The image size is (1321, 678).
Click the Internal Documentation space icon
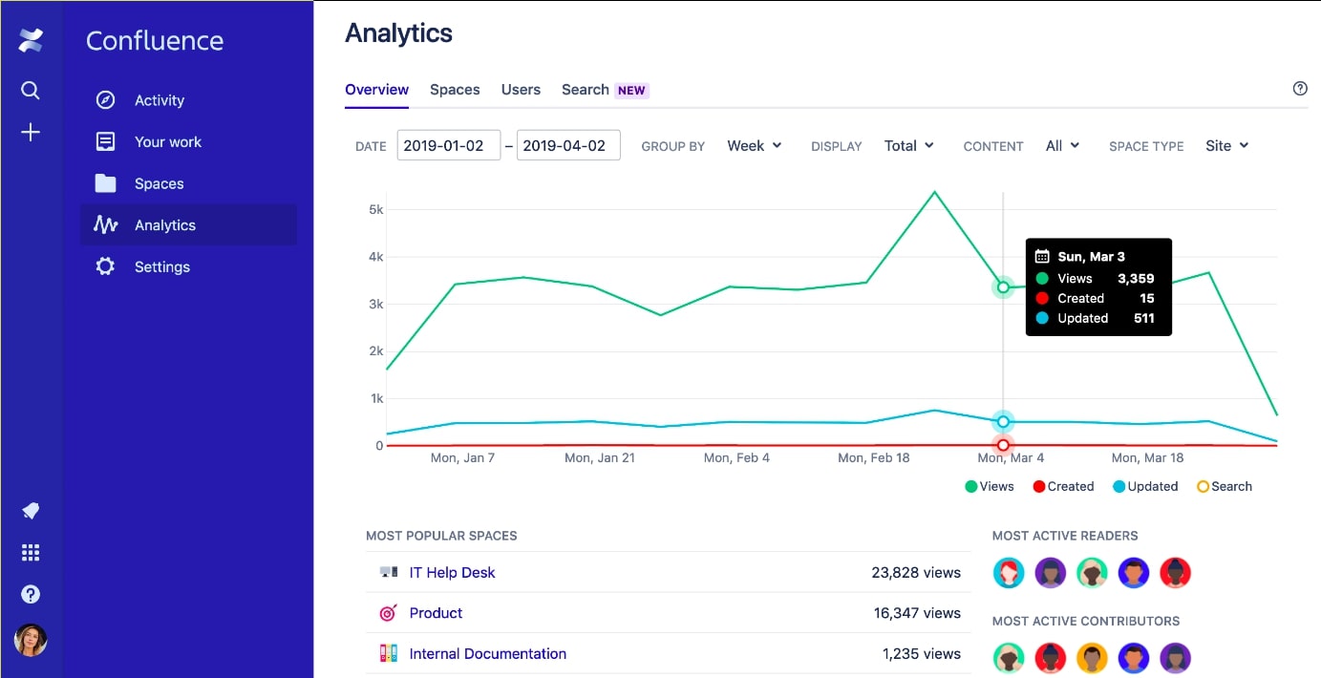(389, 654)
